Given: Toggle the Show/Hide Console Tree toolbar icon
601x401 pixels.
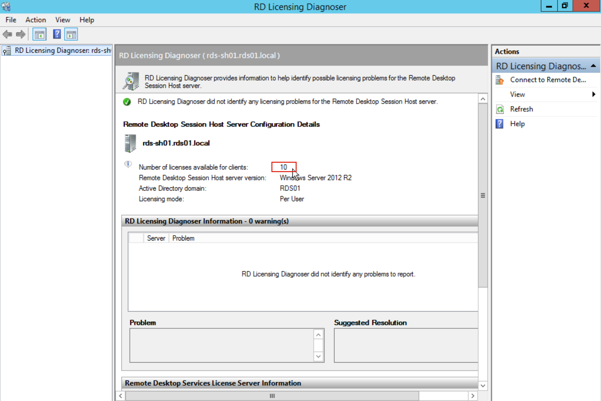Looking at the screenshot, I should 39,34.
